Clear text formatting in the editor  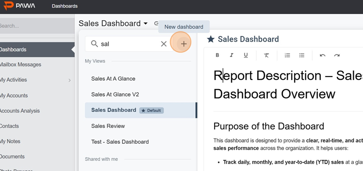point(267,55)
